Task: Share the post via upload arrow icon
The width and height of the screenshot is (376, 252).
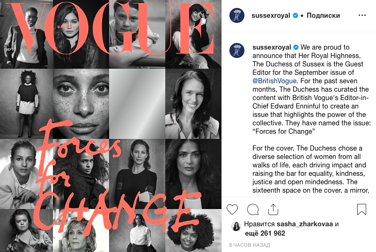Action: pos(273,209)
